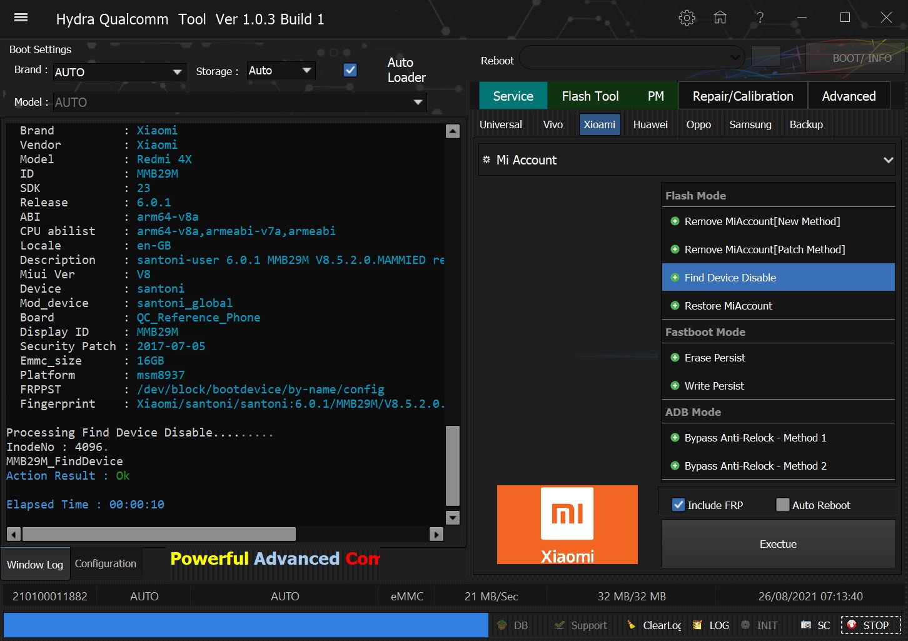
Task: Switch to the PM tab
Action: 656,96
